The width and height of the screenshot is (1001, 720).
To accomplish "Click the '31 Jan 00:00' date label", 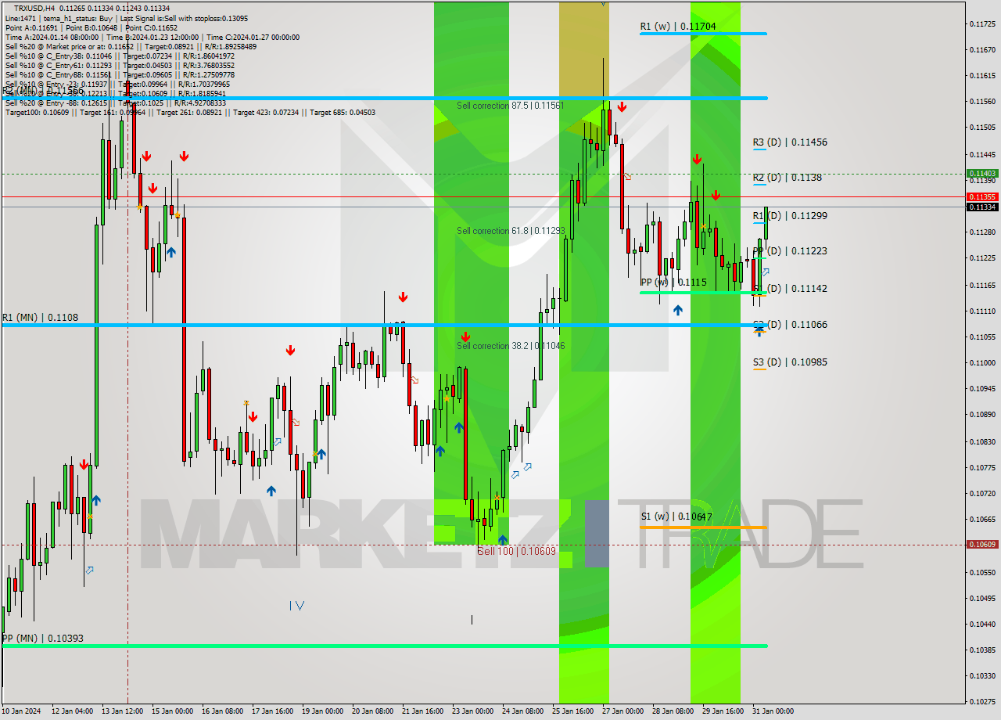I will click(x=773, y=711).
